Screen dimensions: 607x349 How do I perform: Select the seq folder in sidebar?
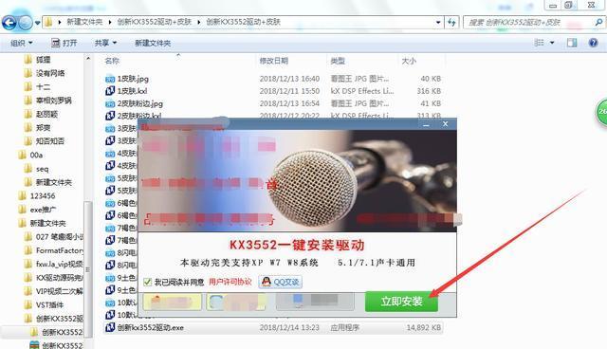42,169
